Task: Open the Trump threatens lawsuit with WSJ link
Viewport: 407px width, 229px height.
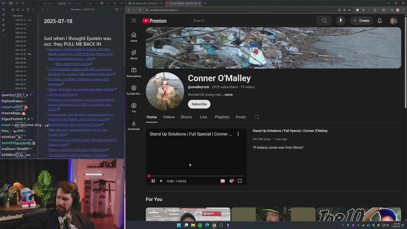Action: [81, 72]
